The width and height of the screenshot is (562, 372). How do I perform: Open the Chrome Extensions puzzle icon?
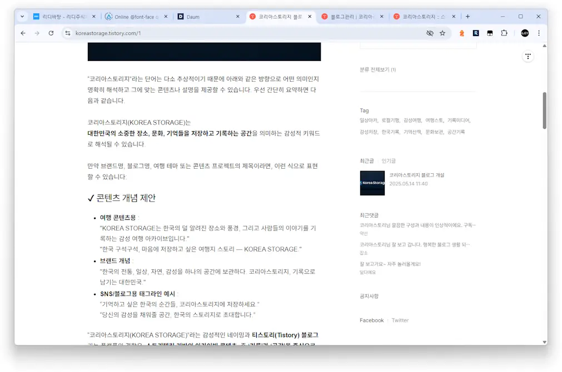(504, 33)
